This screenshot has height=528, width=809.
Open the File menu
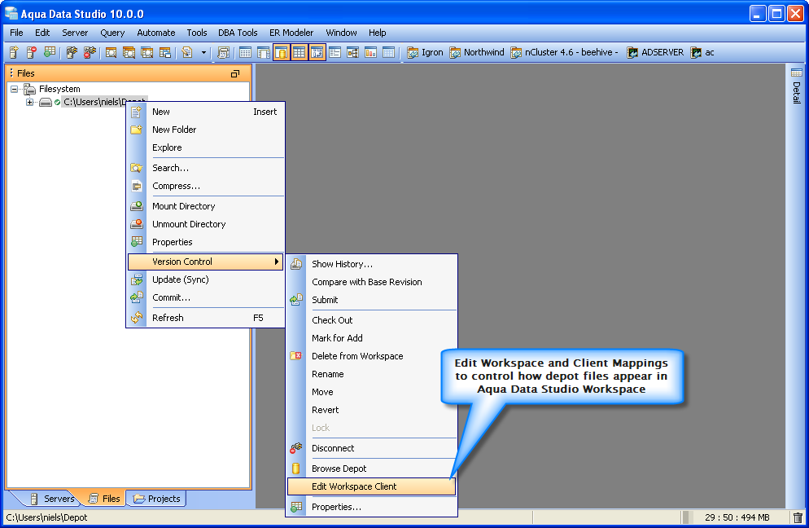point(16,33)
